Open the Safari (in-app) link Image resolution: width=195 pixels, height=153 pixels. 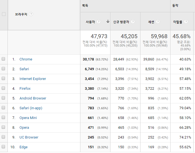pos(31,108)
